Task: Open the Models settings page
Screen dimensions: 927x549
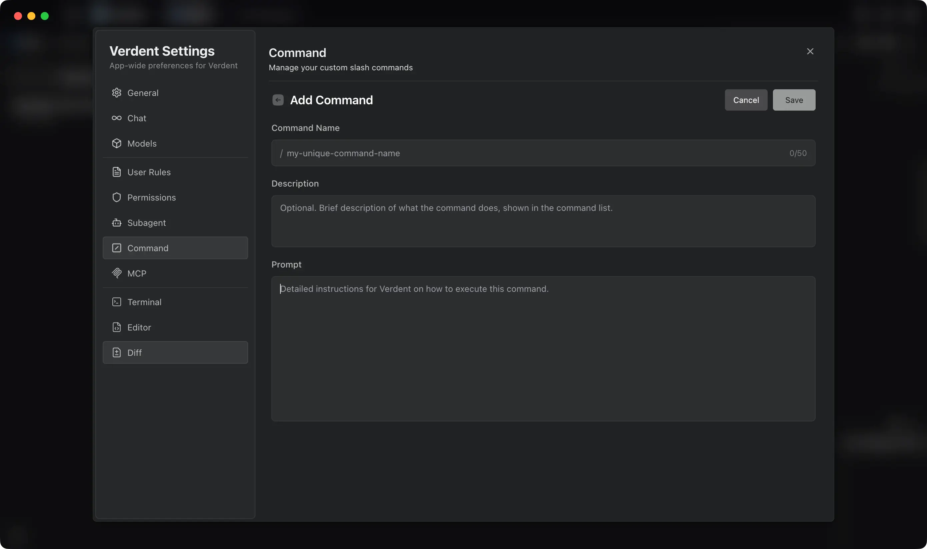Action: [x=142, y=144]
